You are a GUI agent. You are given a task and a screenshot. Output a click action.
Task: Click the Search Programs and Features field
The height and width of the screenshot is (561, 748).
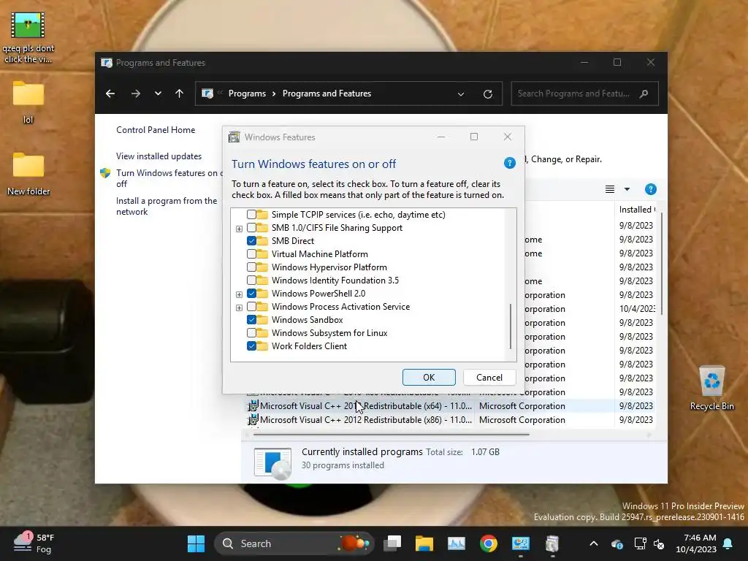click(x=584, y=93)
